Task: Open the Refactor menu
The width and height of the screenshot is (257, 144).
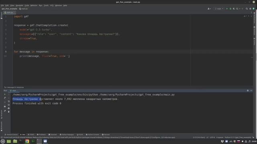Action: point(34,5)
